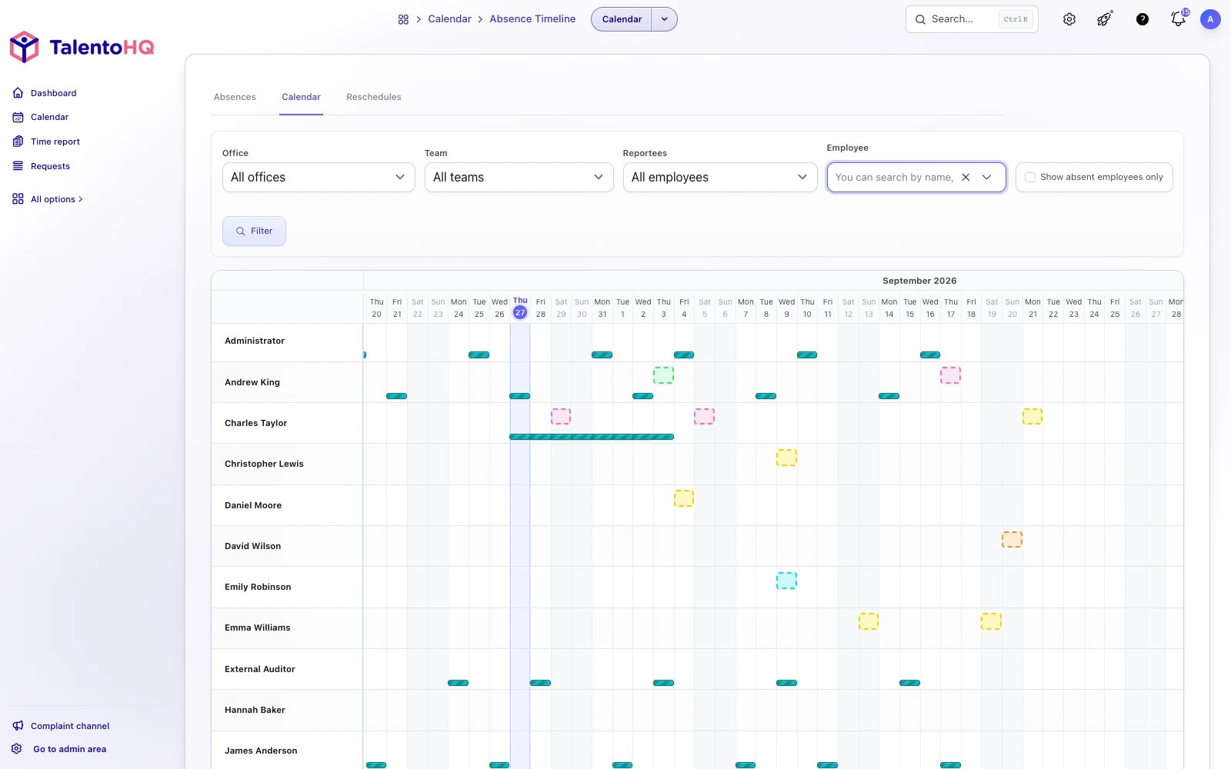Select the Hannah Baker row name

255,710
